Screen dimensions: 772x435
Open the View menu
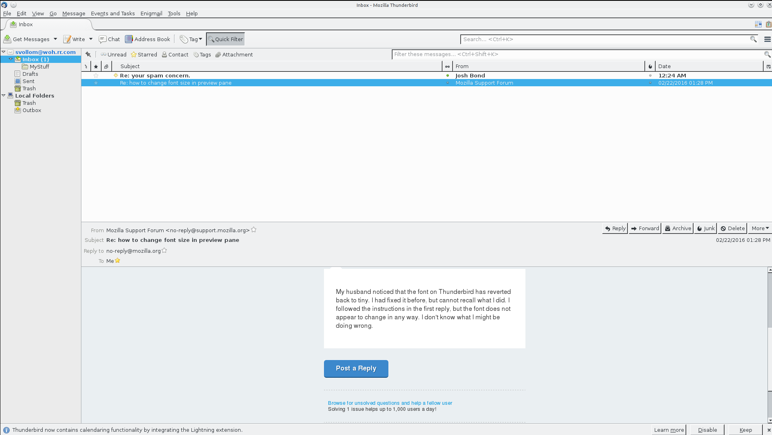click(x=38, y=13)
